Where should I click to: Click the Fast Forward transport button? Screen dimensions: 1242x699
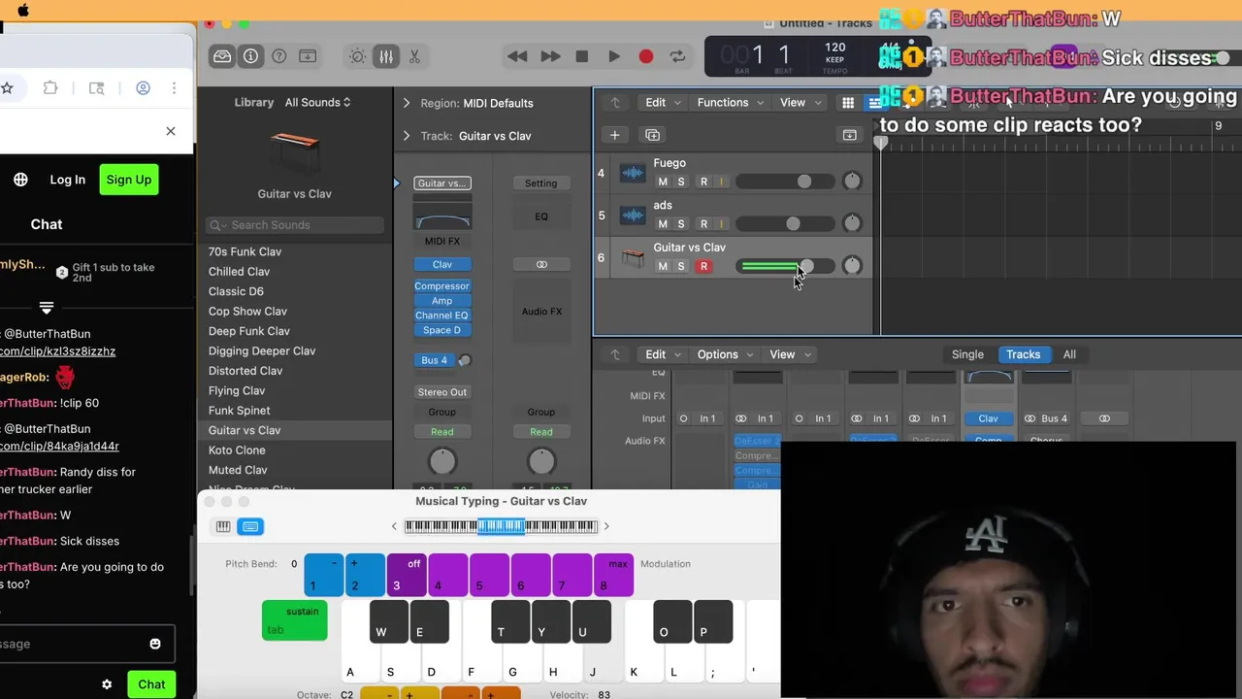pyautogui.click(x=550, y=56)
